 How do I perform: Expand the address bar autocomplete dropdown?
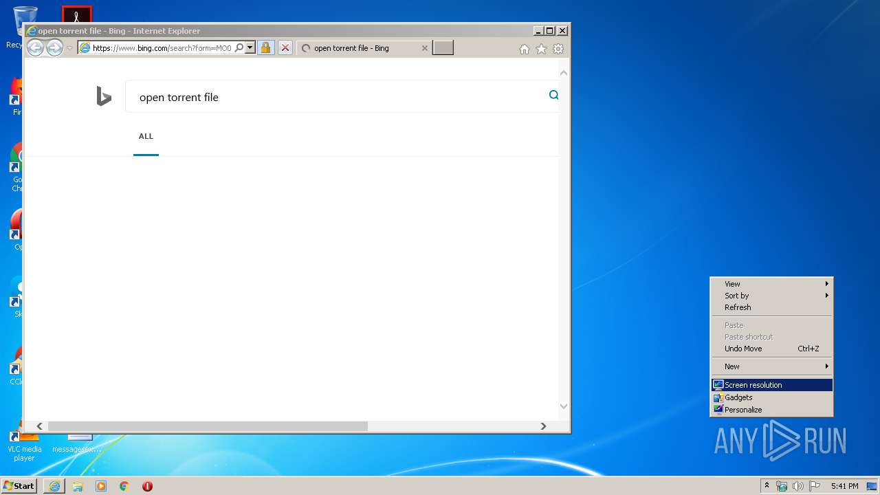pos(250,48)
